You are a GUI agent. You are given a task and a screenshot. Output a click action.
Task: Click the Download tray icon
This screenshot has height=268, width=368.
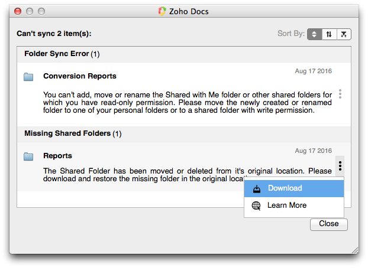256,189
